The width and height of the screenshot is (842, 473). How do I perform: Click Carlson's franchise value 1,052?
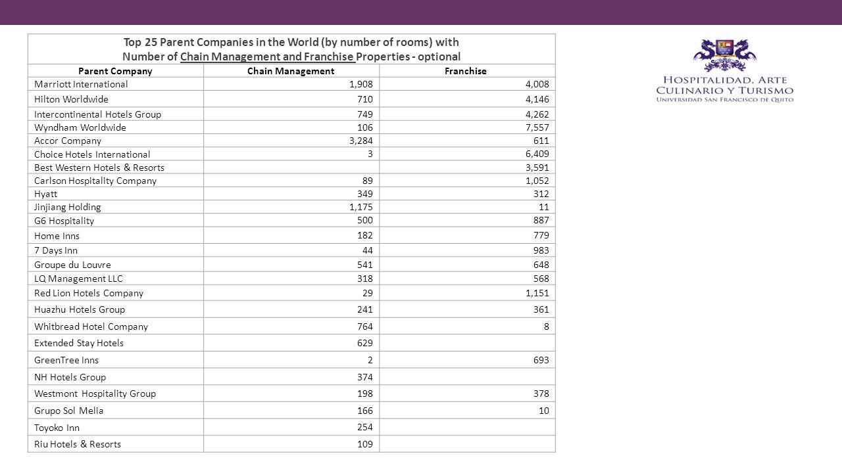point(537,181)
